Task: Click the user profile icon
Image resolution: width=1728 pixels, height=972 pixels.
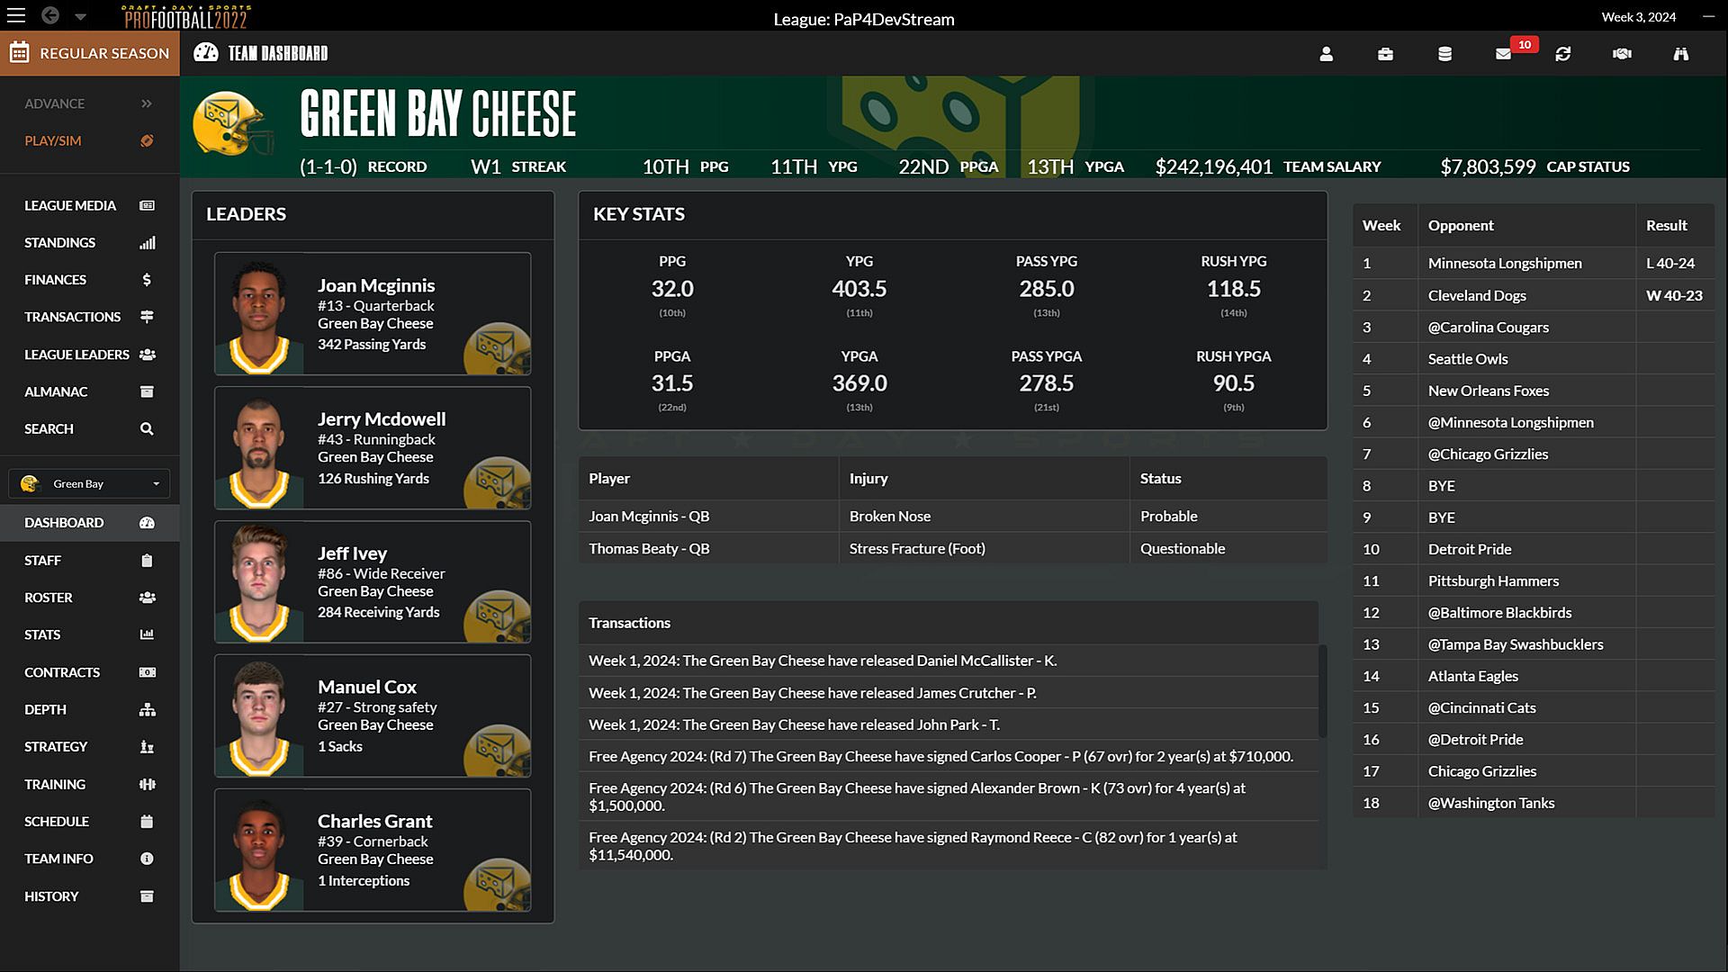Action: coord(1326,54)
